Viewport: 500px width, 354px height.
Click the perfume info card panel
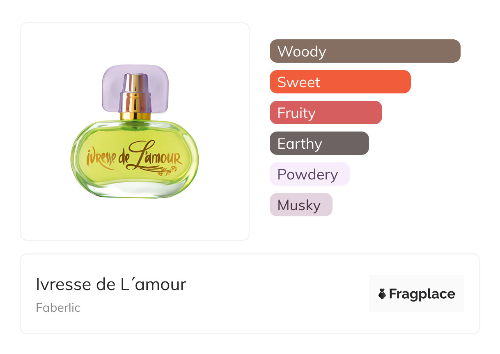click(x=250, y=294)
